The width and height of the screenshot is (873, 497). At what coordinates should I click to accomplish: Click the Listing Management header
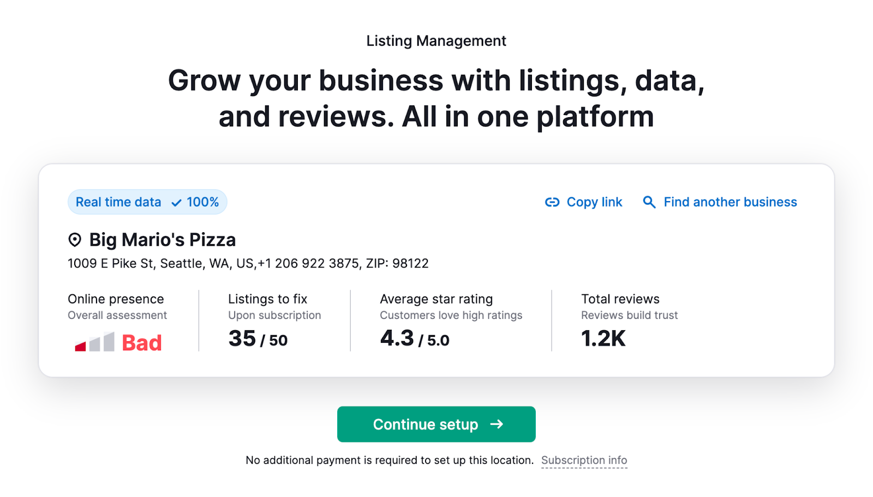(x=435, y=40)
